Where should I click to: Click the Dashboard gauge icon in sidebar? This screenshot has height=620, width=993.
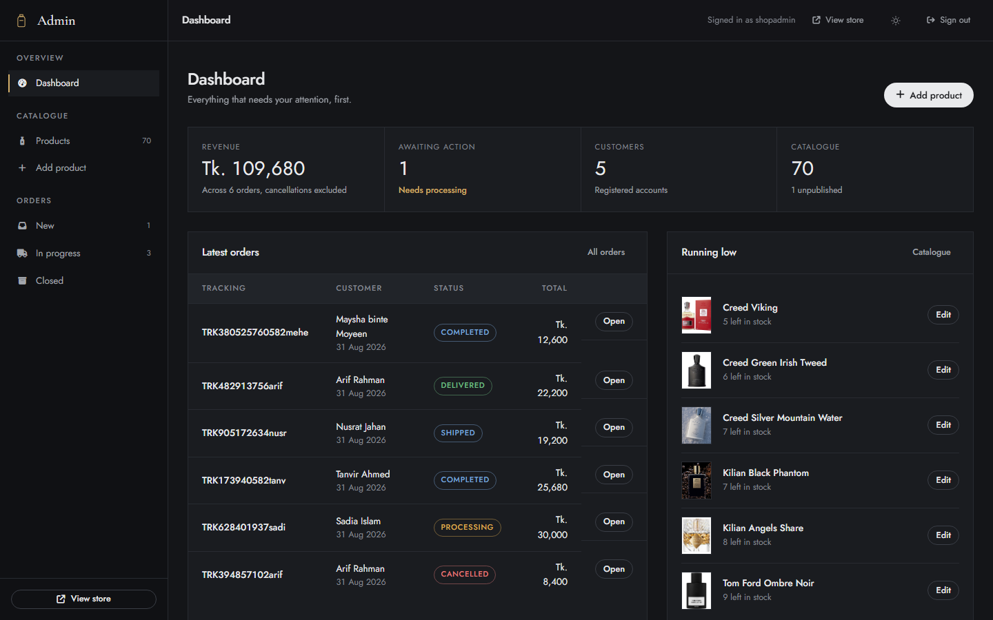tap(22, 83)
